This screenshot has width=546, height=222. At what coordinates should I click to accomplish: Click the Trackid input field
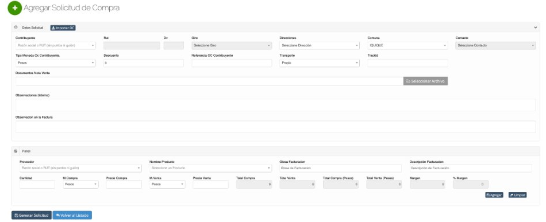(407, 63)
